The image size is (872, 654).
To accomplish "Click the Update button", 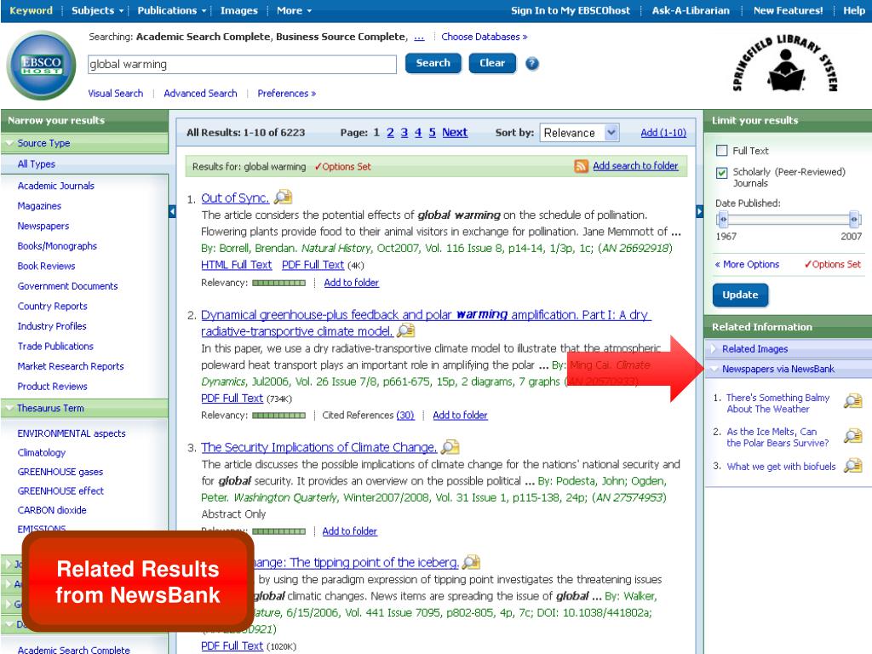I will (x=740, y=295).
